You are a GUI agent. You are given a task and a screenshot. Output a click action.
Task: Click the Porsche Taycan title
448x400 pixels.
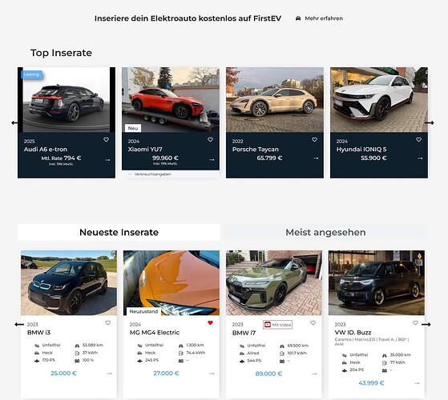click(256, 150)
